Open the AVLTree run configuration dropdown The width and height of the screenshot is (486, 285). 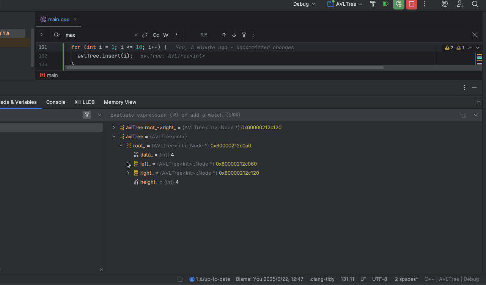[x=345, y=4]
